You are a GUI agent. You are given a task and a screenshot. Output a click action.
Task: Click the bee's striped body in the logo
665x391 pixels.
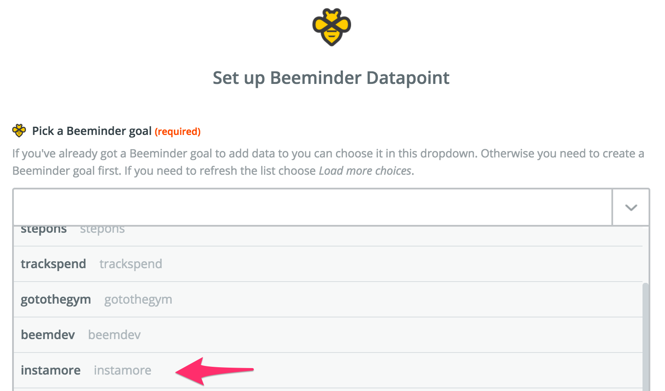point(331,34)
